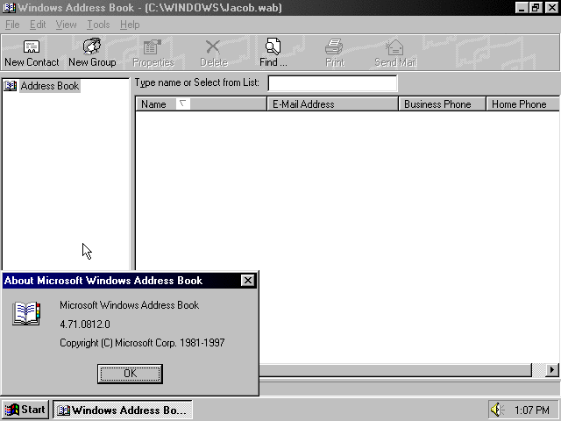Click the horizontal scrollbar right arrow
The image size is (561, 421).
coord(552,370)
